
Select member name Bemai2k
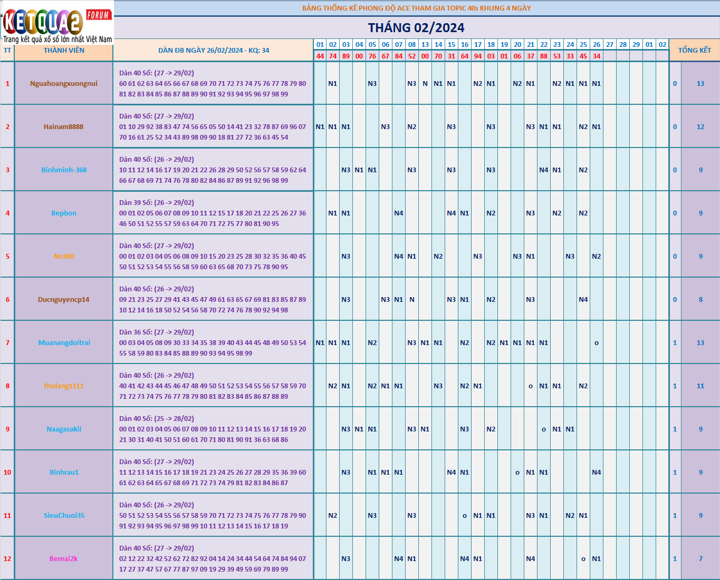pyautogui.click(x=64, y=558)
